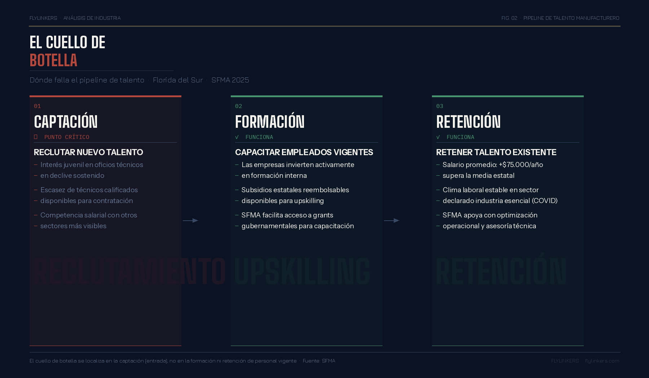Click the checkmark icon under FORMACIÓN
The image size is (649, 378).
click(x=237, y=137)
